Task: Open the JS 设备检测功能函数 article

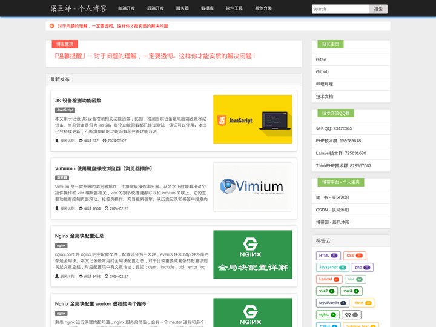Action: (x=78, y=101)
